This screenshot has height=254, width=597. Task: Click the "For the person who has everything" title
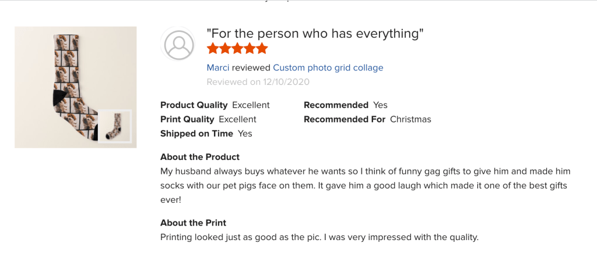[x=315, y=34]
